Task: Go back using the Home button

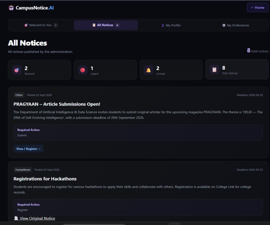Action: click(x=257, y=7)
